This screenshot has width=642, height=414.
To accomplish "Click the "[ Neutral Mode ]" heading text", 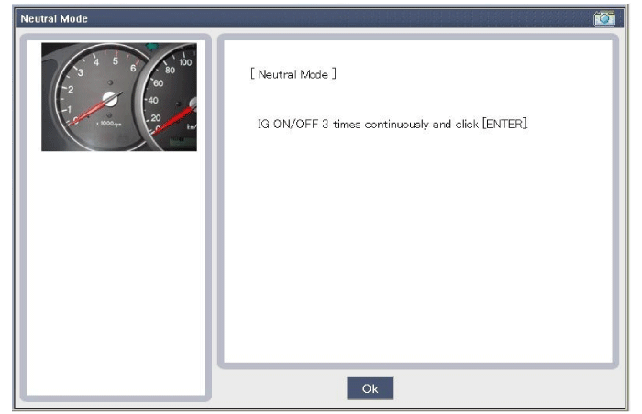I will 293,74.
